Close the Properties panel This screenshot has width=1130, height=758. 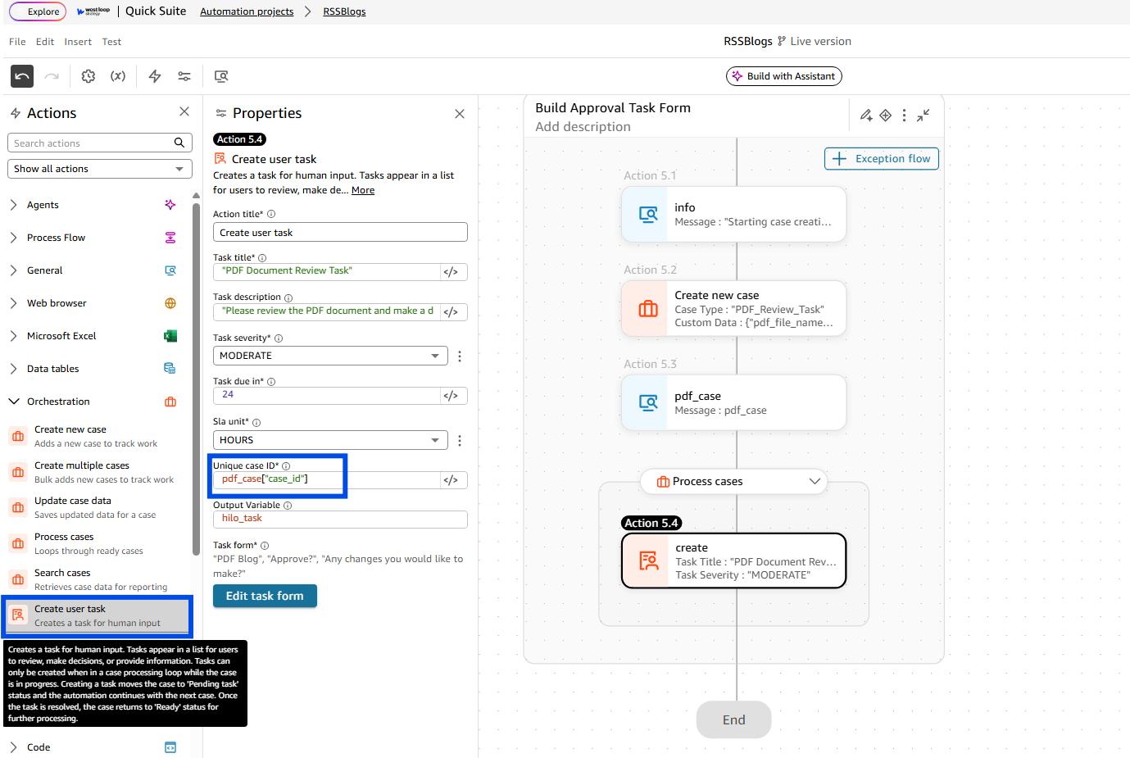pos(460,114)
